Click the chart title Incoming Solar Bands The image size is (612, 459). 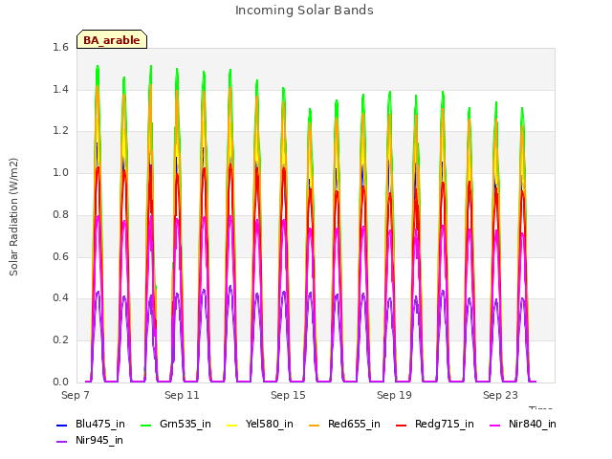tap(304, 11)
